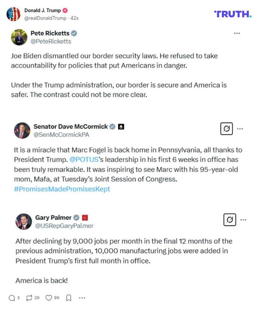Click the reply comment icon
Image resolution: width=258 pixels, height=311 pixels.
tap(12, 298)
